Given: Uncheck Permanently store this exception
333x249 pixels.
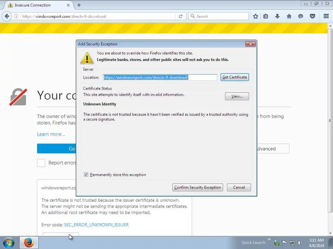Looking at the screenshot, I should click(x=86, y=175).
